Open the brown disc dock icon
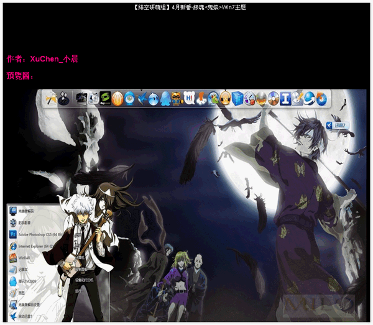This screenshot has height=325, width=373. 274,98
